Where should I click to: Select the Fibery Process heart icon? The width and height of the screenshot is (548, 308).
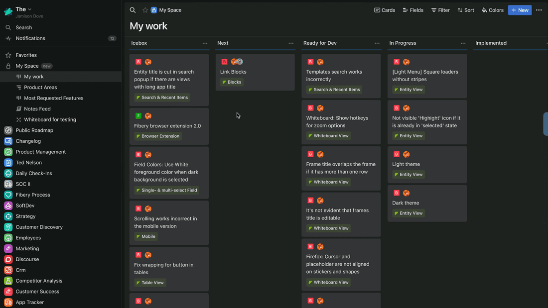(x=8, y=195)
